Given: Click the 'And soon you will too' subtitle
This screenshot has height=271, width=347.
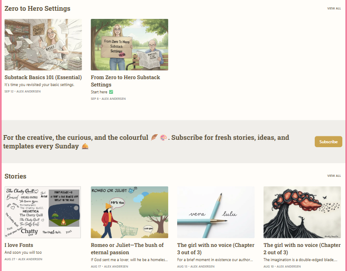Looking at the screenshot, I should (x=23, y=253).
